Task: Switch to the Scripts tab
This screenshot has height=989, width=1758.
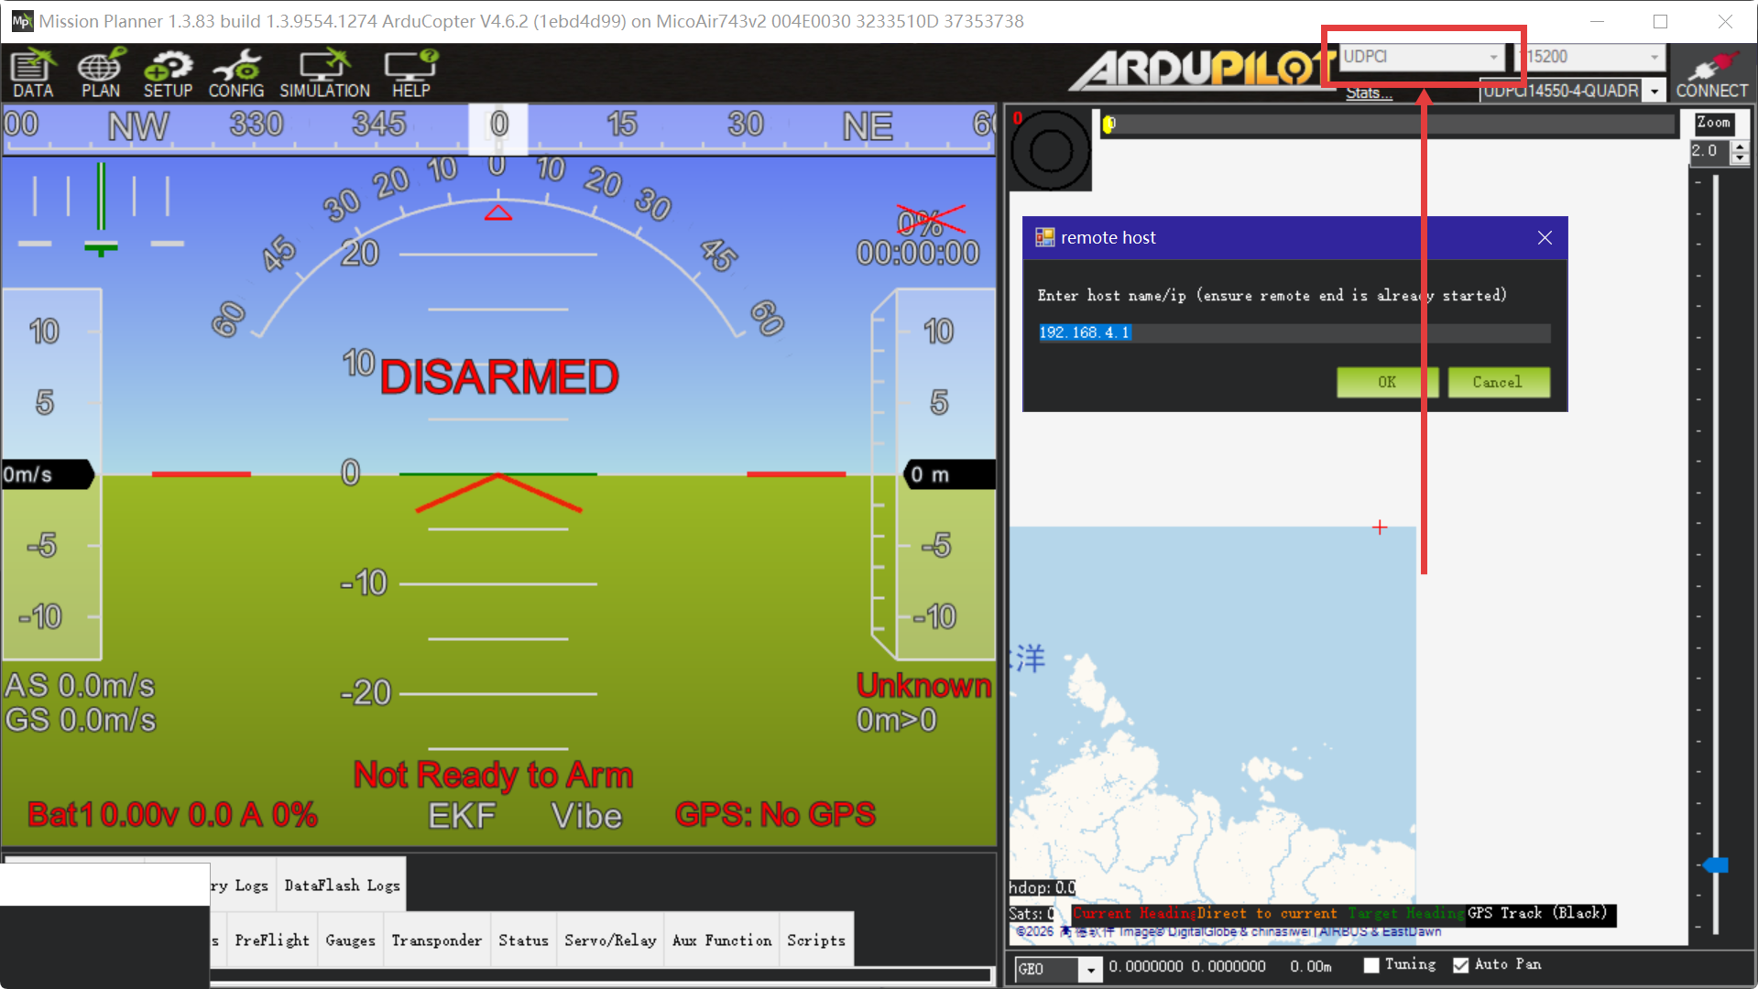Action: coord(816,940)
